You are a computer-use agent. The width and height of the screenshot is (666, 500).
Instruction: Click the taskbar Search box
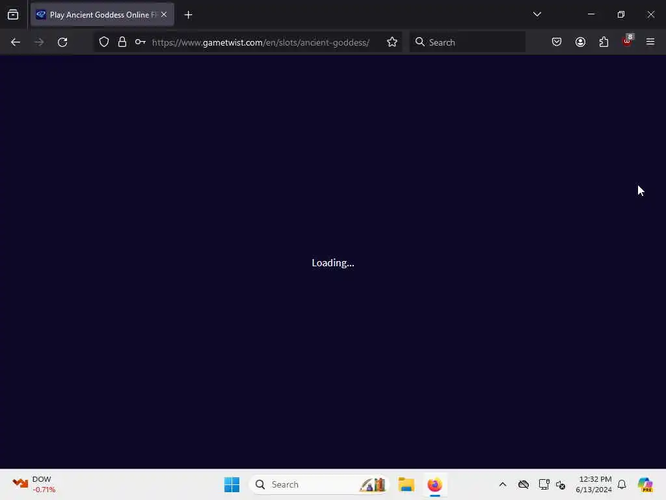pos(319,484)
